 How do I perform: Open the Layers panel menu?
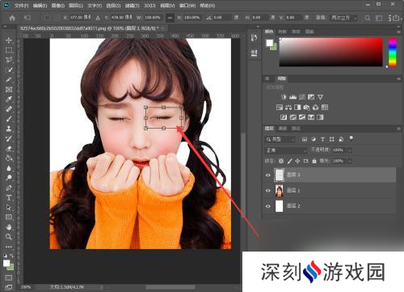[398, 129]
